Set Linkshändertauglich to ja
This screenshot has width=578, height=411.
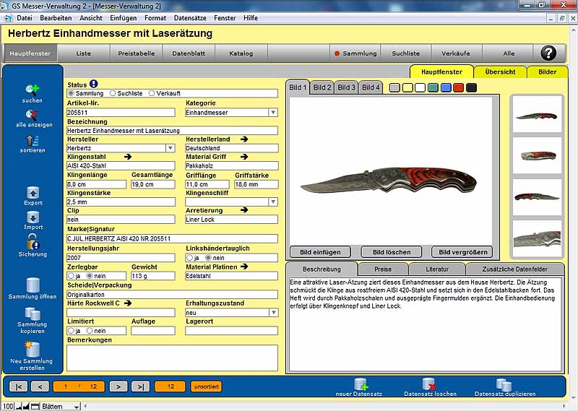(190, 257)
